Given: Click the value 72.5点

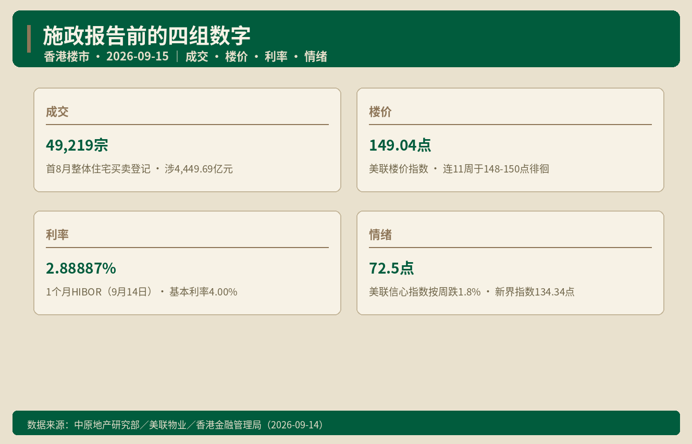Looking at the screenshot, I should pos(391,268).
